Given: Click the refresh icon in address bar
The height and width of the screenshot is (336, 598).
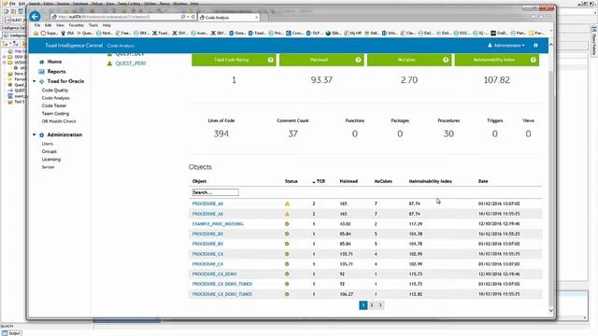Looking at the screenshot, I should tap(193, 17).
